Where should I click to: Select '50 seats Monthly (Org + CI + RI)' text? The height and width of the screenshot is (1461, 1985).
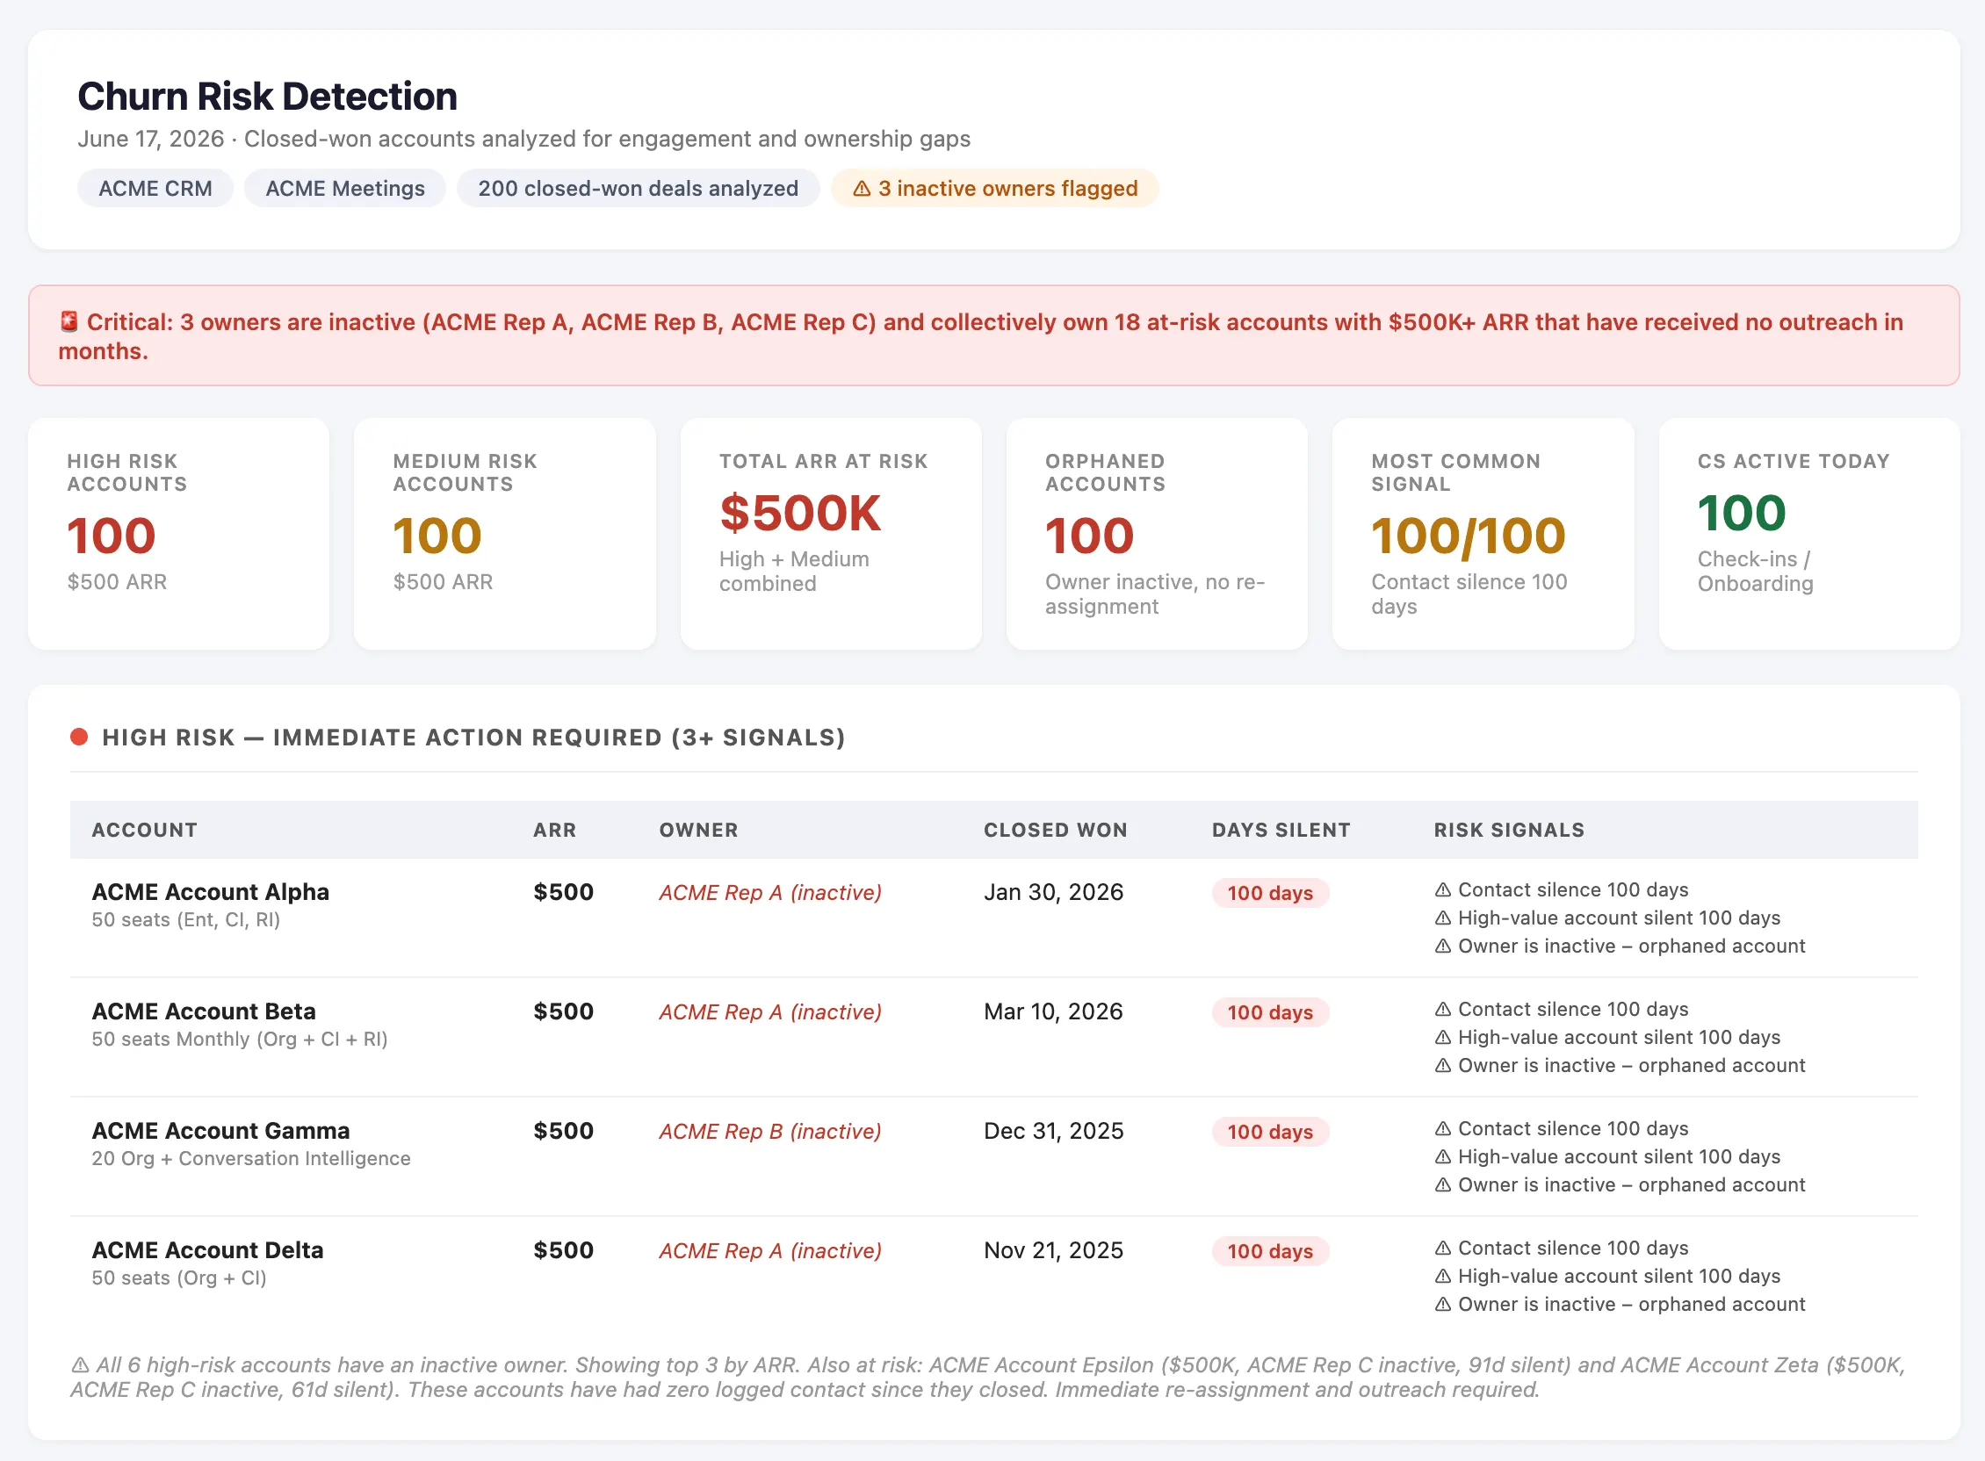[x=240, y=1040]
